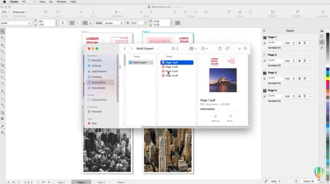Select landscape page orientation button
The image size is (330, 184).
78,23
